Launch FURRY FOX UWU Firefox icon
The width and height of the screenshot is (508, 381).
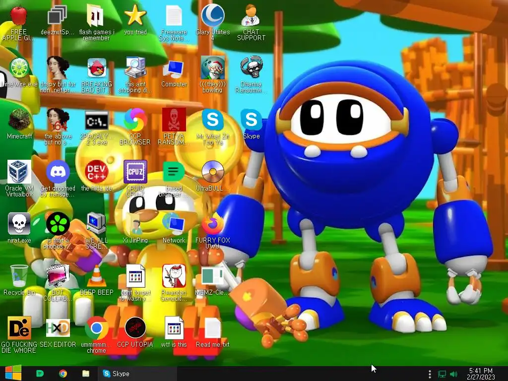pyautogui.click(x=212, y=224)
